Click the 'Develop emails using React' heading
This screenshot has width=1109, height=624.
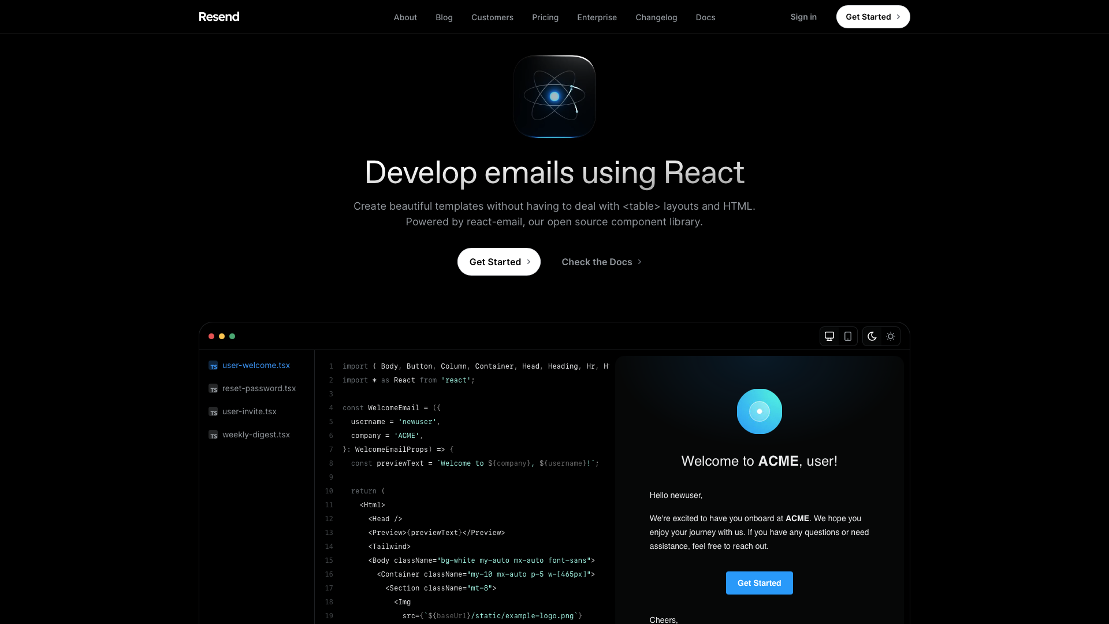click(x=554, y=172)
